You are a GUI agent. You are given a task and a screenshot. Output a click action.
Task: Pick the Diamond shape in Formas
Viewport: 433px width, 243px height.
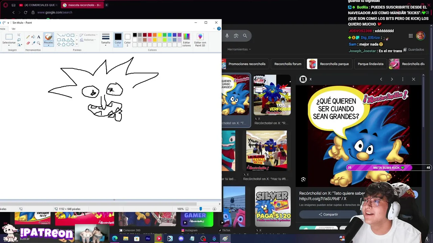click(x=59, y=44)
